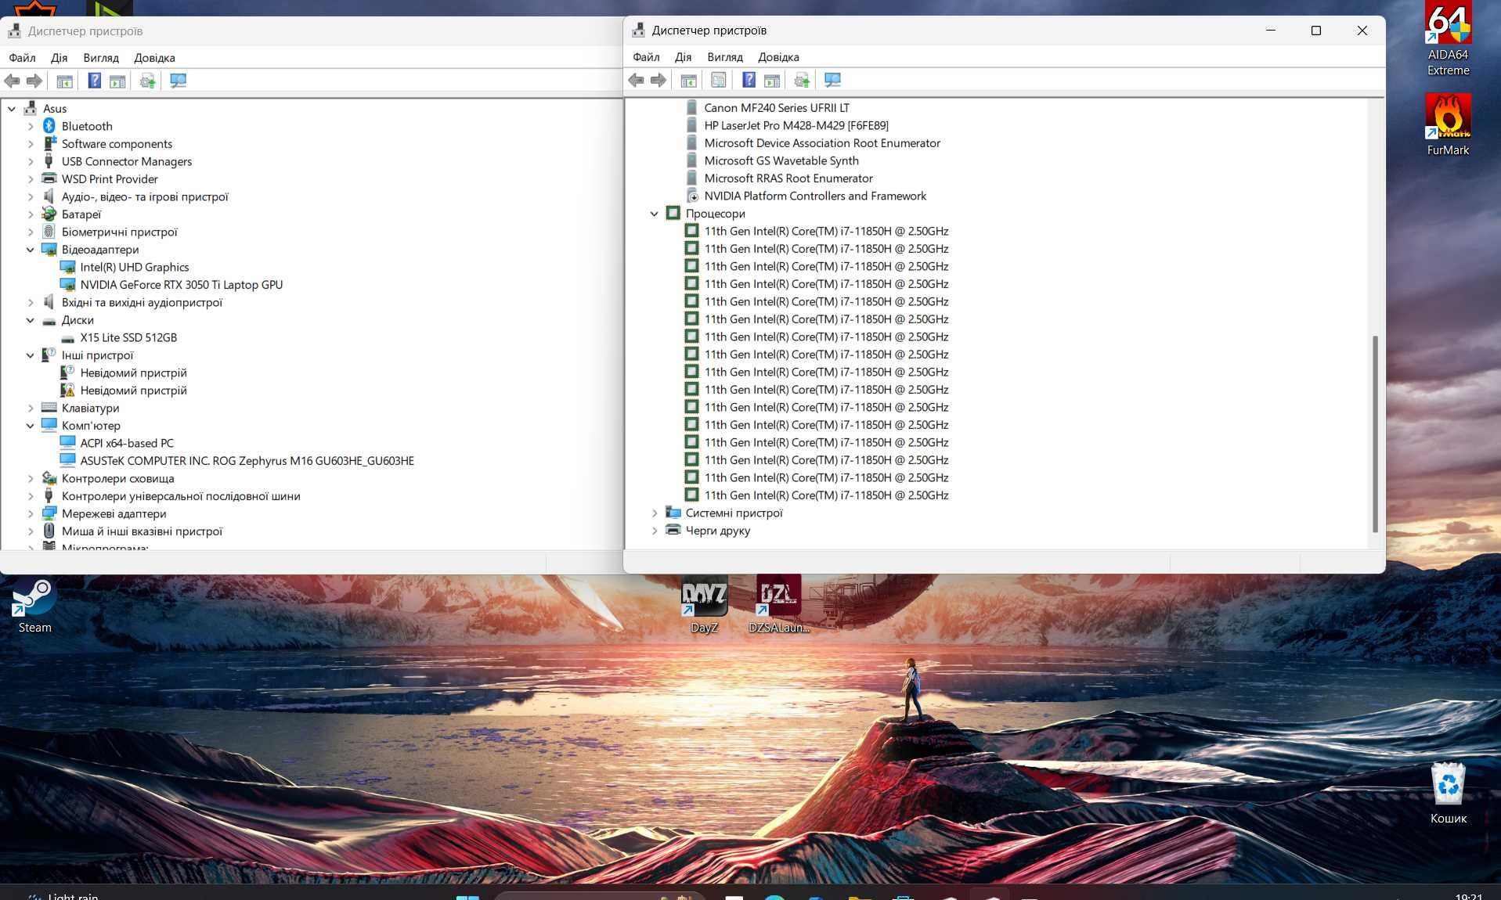Expand Черги друку in right window
Viewport: 1501px width, 900px height.
click(655, 531)
